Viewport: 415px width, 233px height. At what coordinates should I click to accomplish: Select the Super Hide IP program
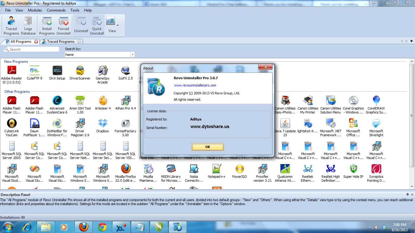click(x=353, y=171)
